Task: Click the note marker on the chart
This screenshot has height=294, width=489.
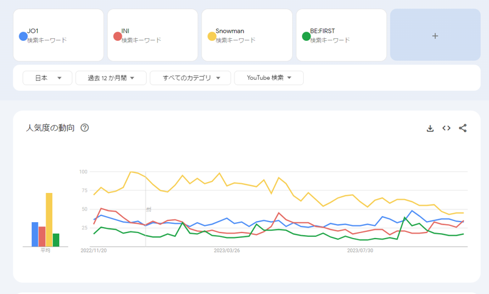Action: (x=149, y=209)
